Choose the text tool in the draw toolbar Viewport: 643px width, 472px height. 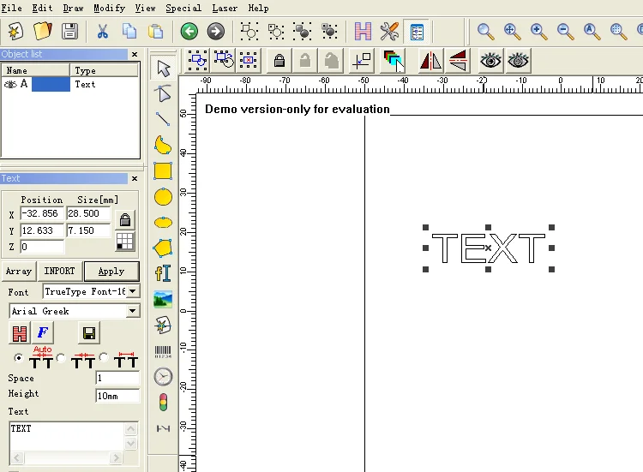(163, 273)
